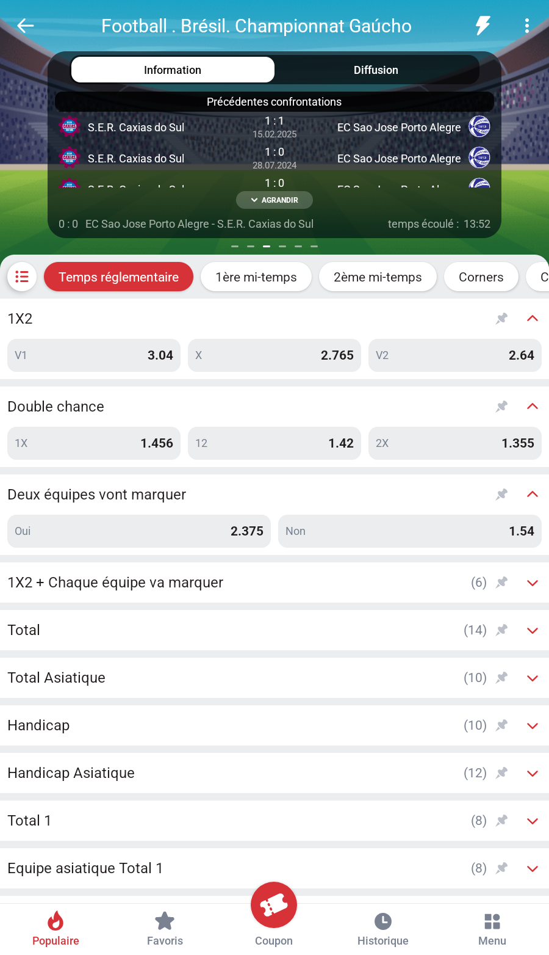549x955 pixels.
Task: Select the 1ère mi-temps tab
Action: [x=256, y=277]
